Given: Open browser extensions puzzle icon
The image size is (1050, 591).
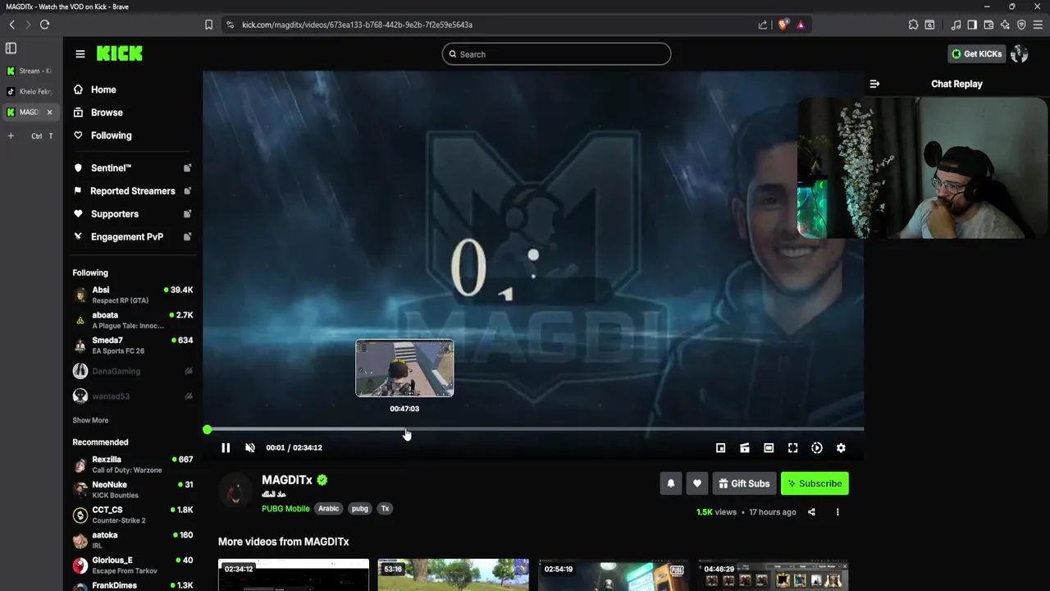Looking at the screenshot, I should click(x=913, y=25).
